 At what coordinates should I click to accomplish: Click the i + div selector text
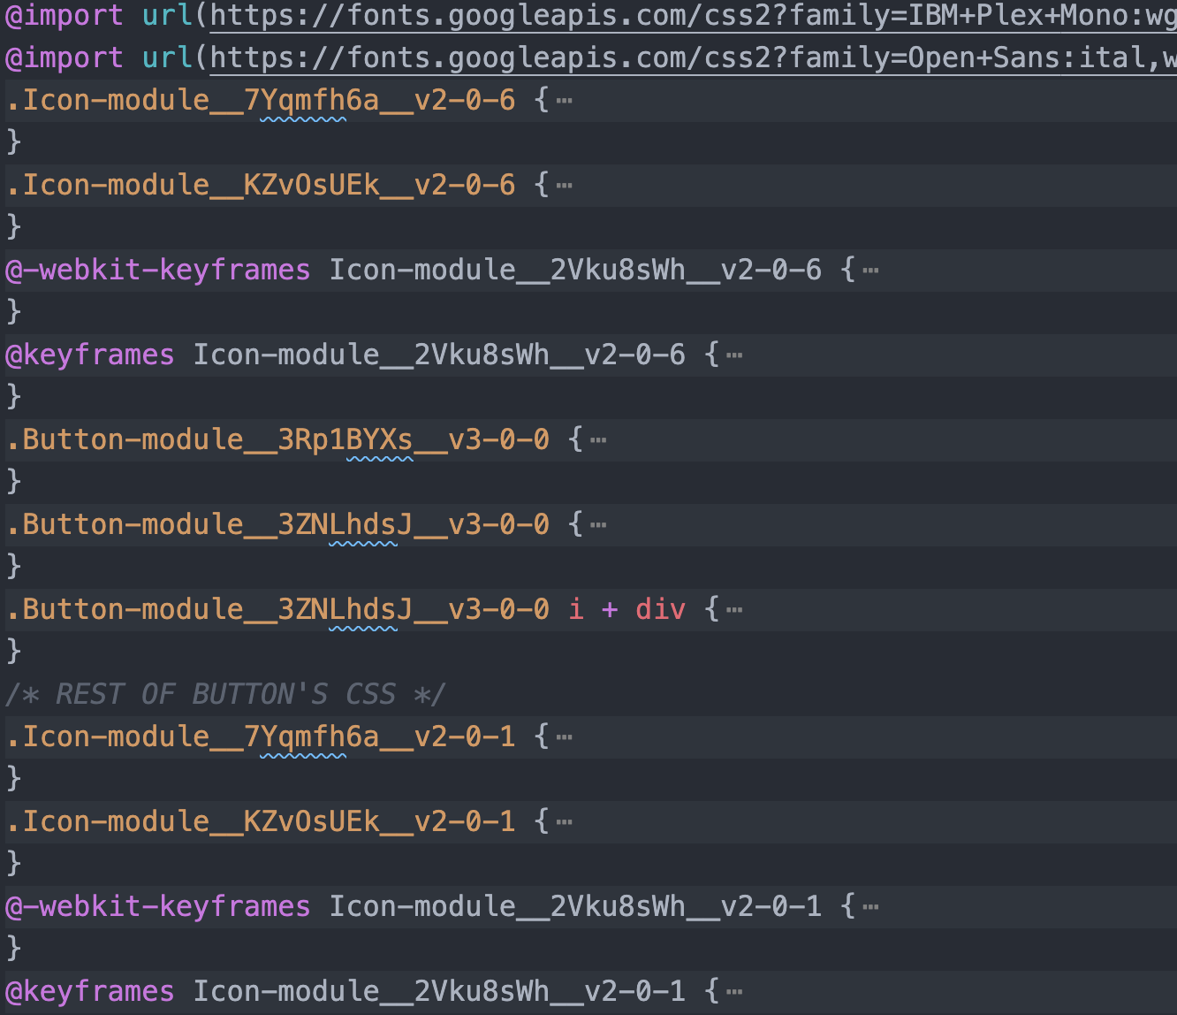pyautogui.click(x=627, y=608)
